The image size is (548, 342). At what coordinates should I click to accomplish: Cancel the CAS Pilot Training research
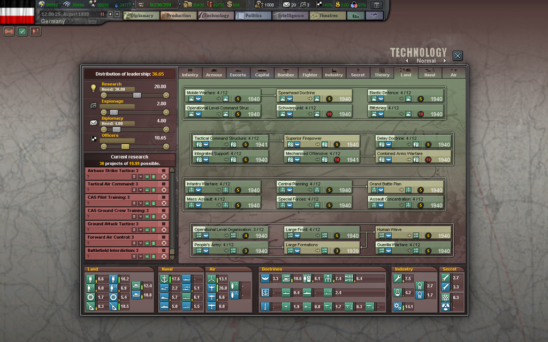pyautogui.click(x=164, y=204)
